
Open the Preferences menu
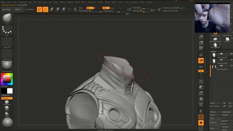[x=92, y=2]
